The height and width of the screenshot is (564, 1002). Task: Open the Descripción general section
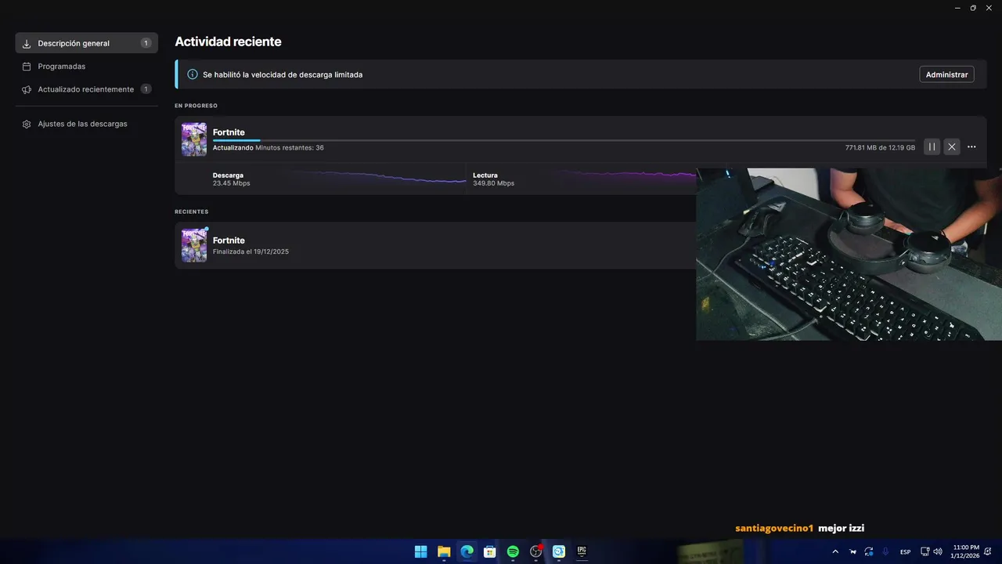[86, 43]
